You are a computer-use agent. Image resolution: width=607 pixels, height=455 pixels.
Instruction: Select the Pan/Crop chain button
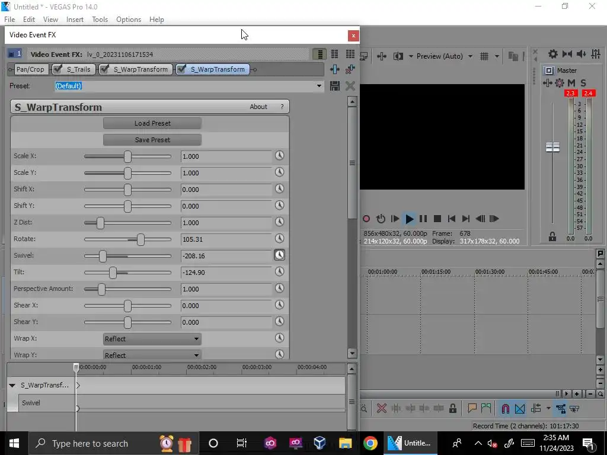30,69
